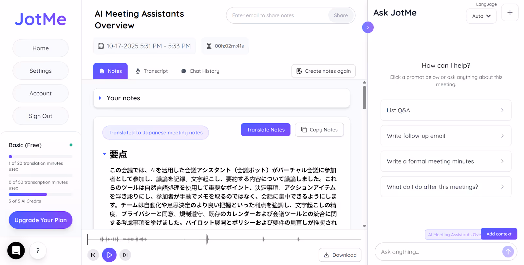Expand the Your notes section
This screenshot has height=265, width=524.
(222, 98)
